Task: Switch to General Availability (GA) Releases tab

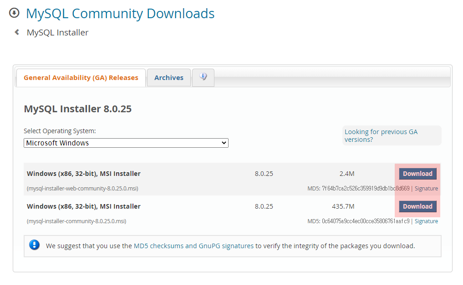Action: [x=81, y=78]
